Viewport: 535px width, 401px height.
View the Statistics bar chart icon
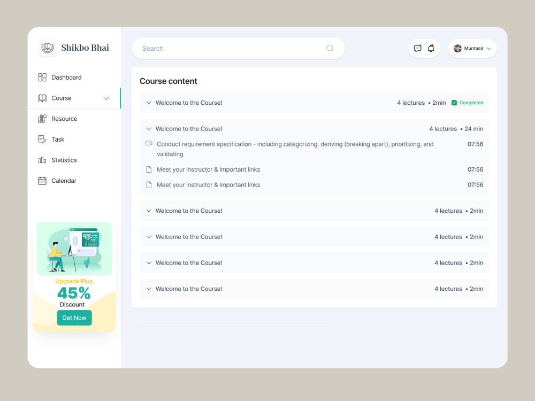coord(42,160)
